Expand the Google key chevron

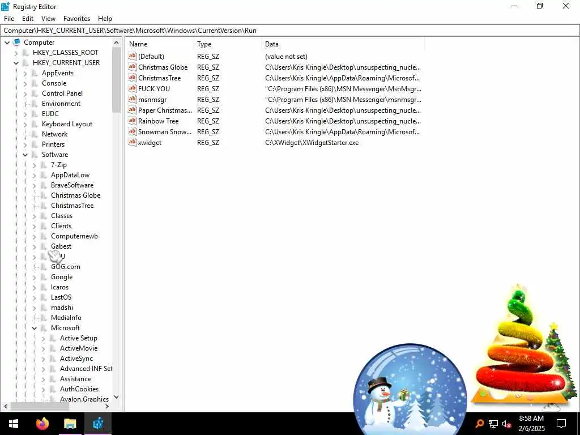tap(35, 277)
